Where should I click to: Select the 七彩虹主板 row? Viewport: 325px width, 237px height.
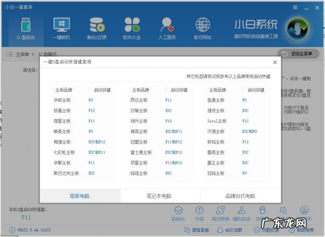pyautogui.click(x=83, y=153)
